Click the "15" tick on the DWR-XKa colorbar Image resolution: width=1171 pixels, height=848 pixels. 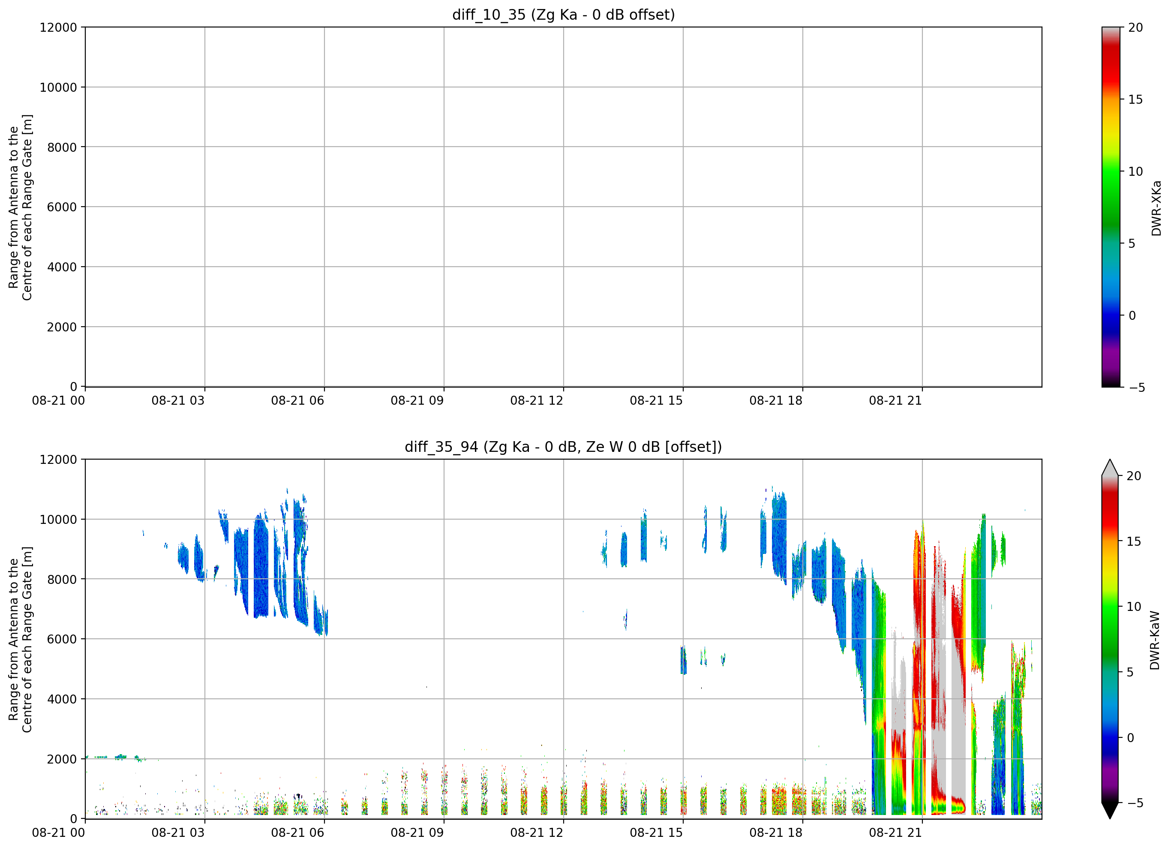point(1135,99)
